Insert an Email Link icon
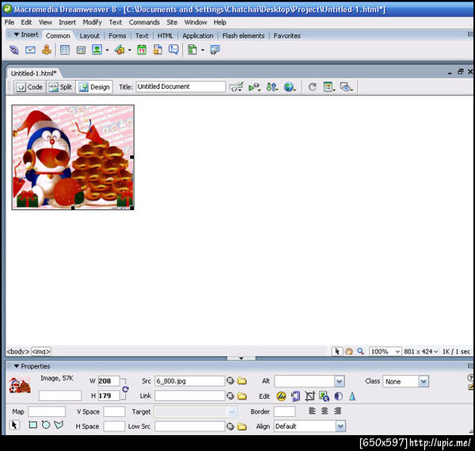The width and height of the screenshot is (475, 451). pos(30,49)
